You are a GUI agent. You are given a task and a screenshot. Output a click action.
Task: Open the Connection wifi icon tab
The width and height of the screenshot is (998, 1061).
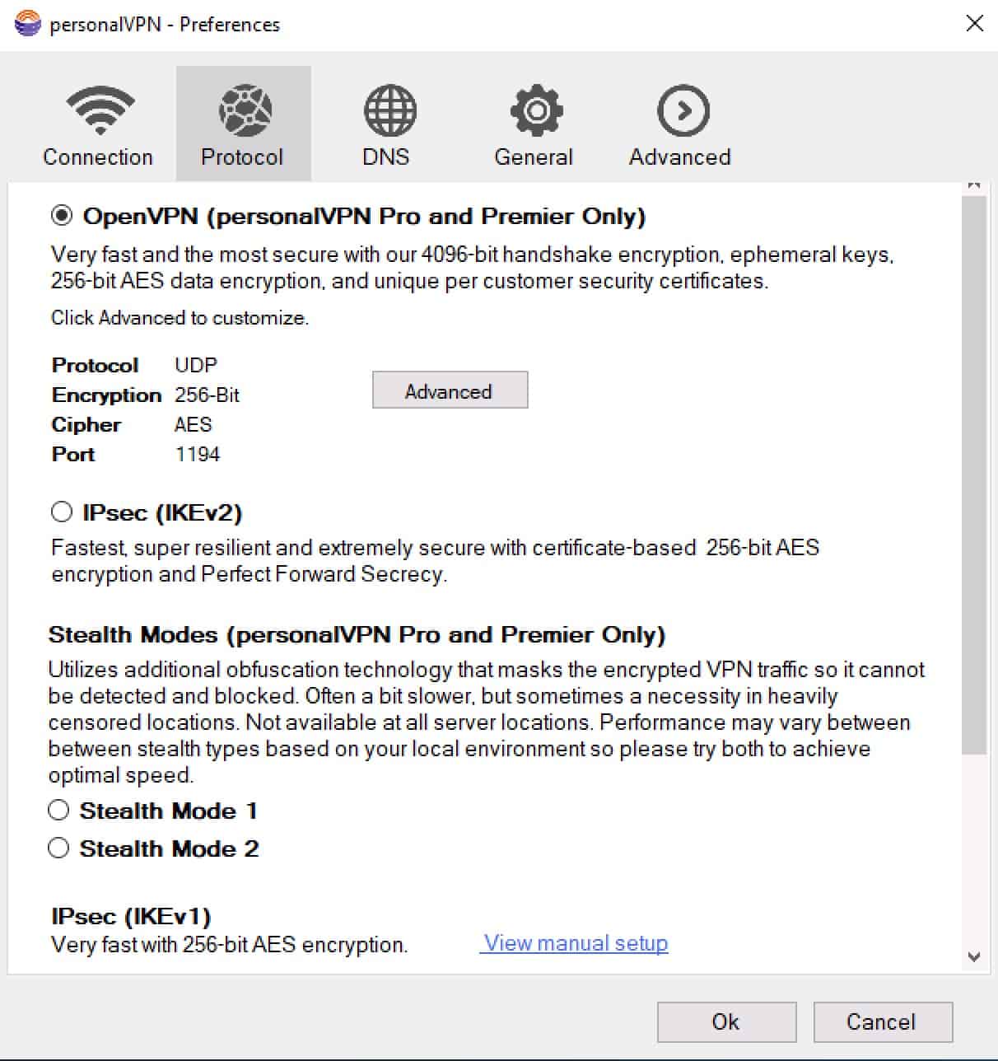100,110
